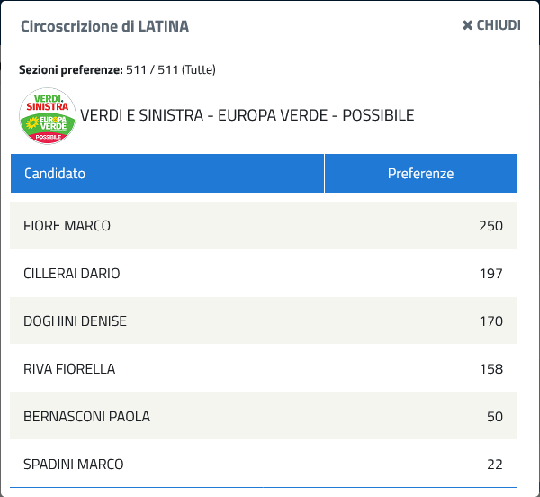The width and height of the screenshot is (540, 497).
Task: Click the 250 preference count
Action: (490, 226)
